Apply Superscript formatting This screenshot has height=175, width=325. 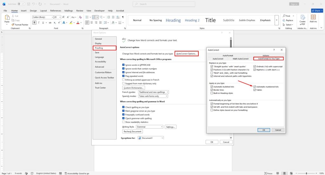pos(59,22)
